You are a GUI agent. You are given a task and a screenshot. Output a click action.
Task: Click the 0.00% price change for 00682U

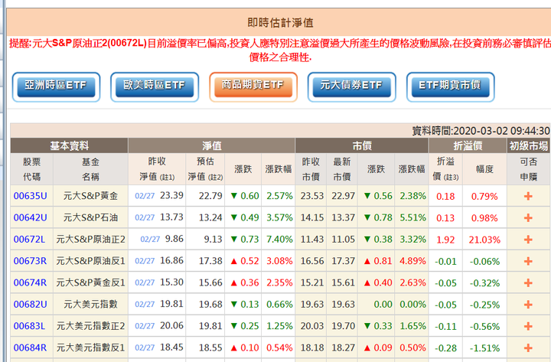tap(412, 305)
